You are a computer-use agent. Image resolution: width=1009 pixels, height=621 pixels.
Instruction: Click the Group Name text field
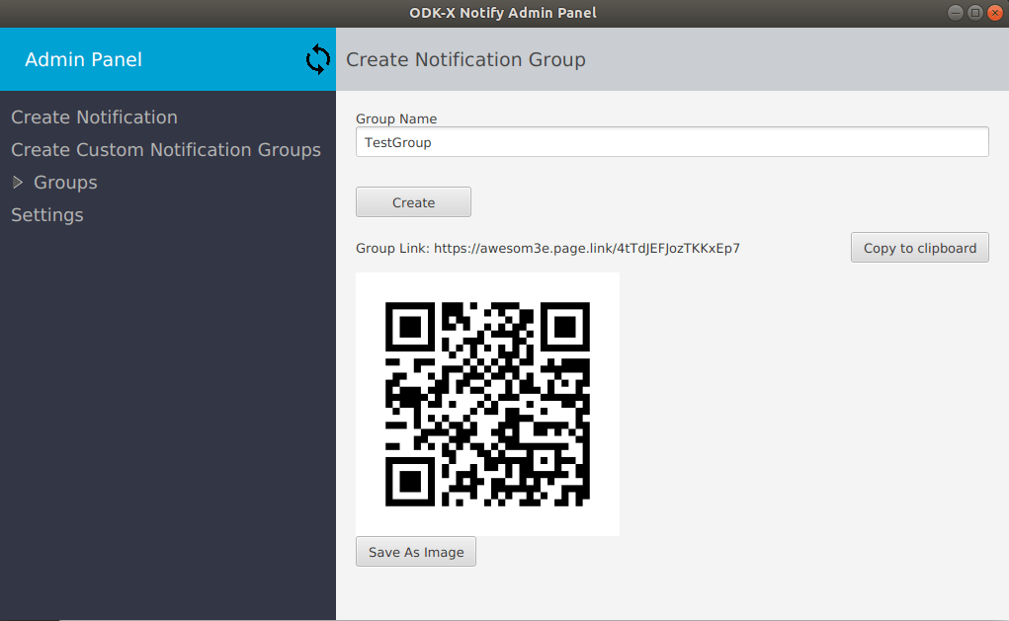click(x=672, y=142)
